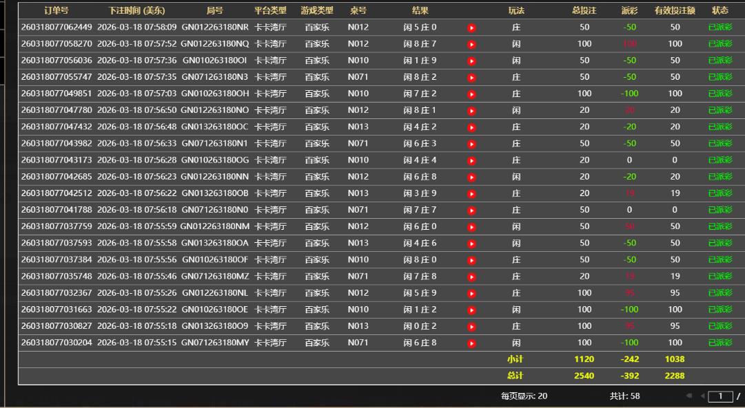Play replay for order 260318077043173

(471, 161)
